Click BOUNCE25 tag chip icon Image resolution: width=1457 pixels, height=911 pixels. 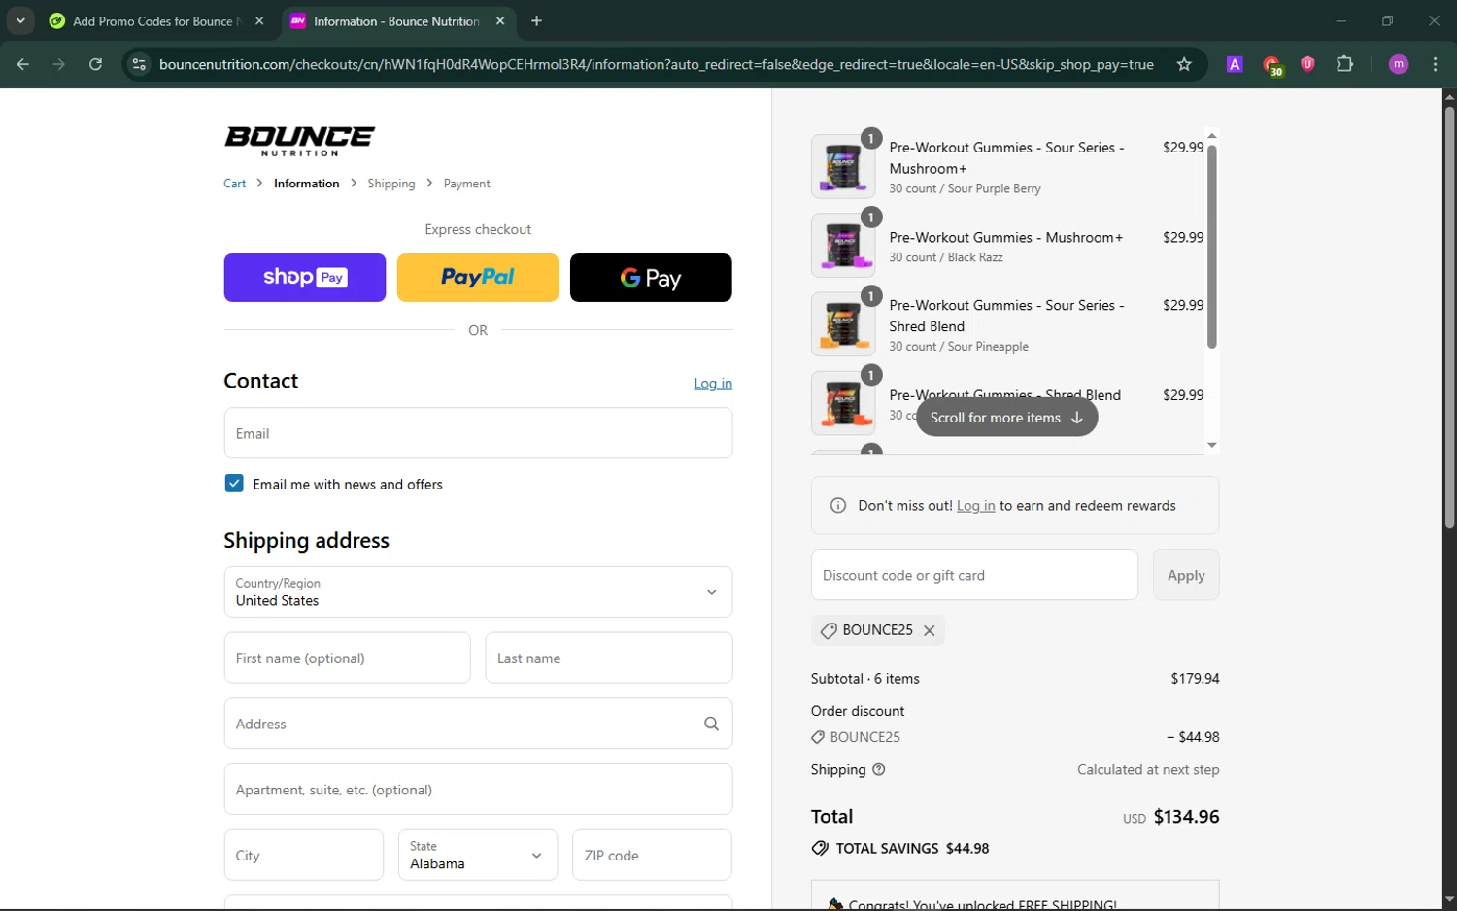click(829, 630)
